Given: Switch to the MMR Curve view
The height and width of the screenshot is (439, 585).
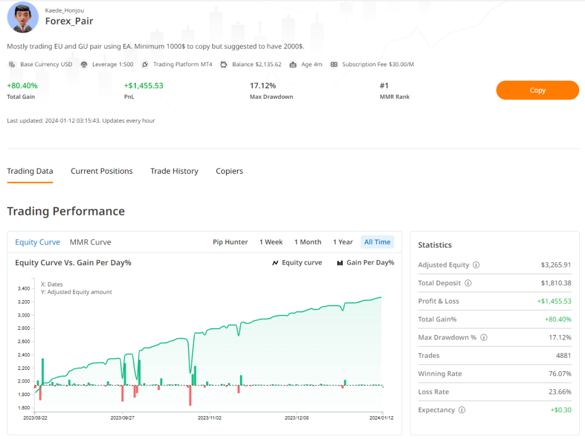Looking at the screenshot, I should click(90, 242).
